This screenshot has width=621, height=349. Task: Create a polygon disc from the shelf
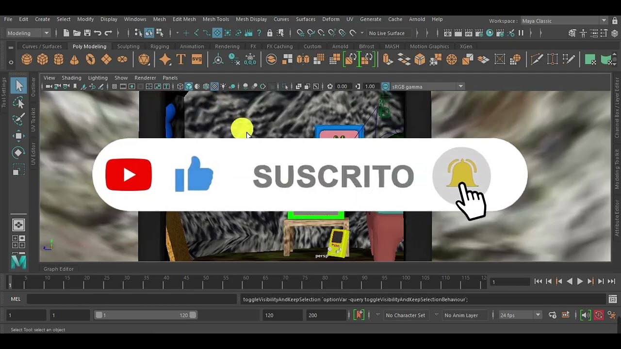[x=122, y=59]
